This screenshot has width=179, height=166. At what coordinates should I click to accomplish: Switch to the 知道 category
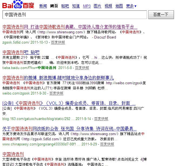[x=76, y=6]
